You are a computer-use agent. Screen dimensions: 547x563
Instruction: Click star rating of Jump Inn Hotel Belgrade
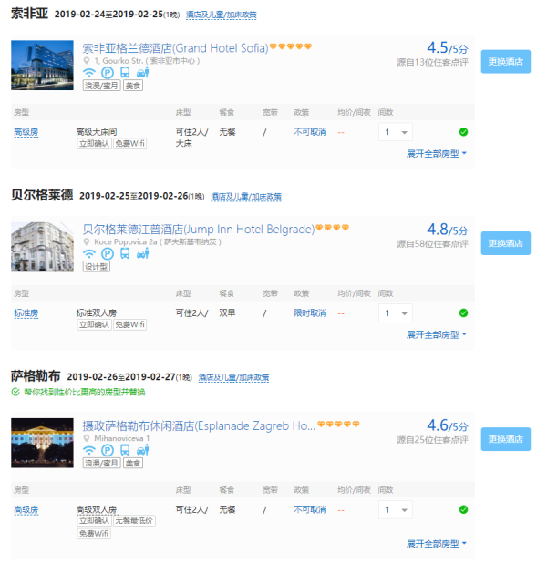click(x=333, y=227)
